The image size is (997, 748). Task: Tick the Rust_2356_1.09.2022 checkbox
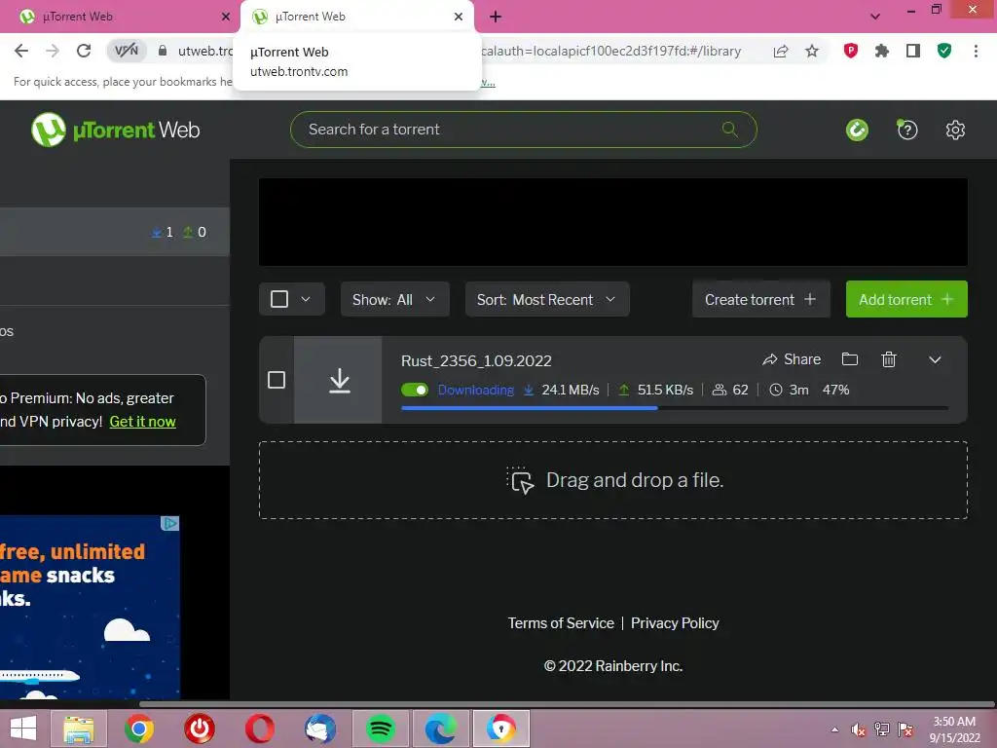coord(276,381)
